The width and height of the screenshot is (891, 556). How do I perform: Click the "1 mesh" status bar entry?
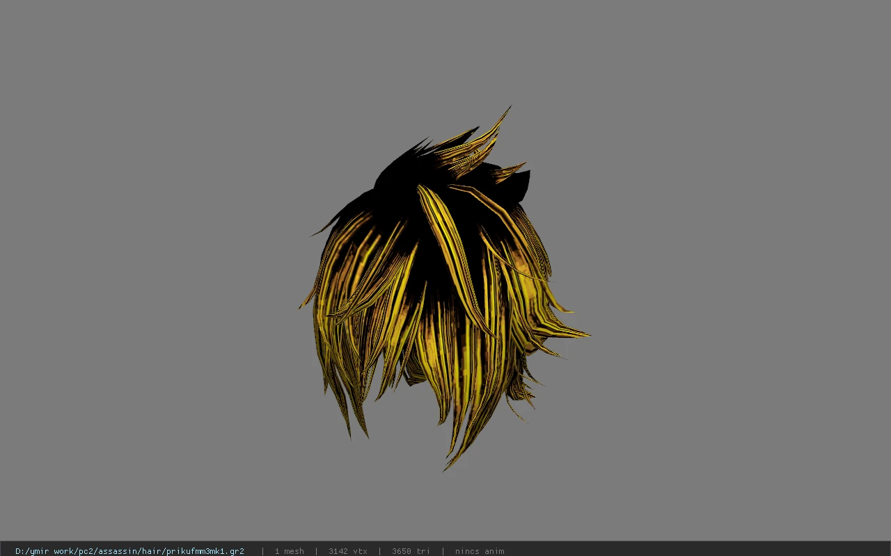coord(289,551)
